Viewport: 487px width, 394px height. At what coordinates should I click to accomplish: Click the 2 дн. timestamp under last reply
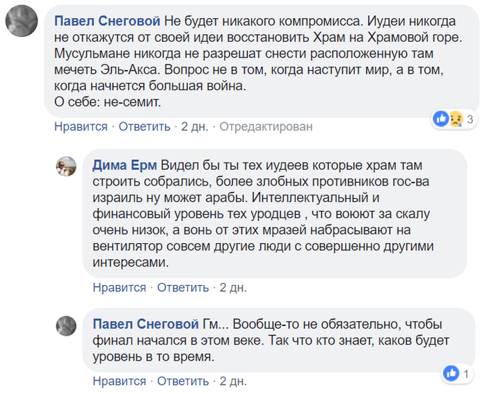pyautogui.click(x=233, y=381)
